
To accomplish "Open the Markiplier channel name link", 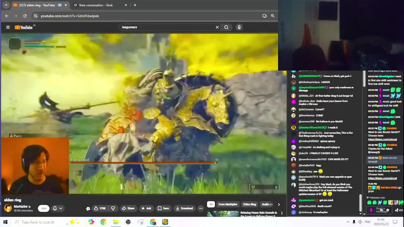I will pos(21,207).
